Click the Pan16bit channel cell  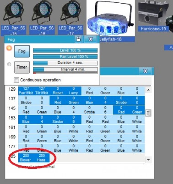[26, 91]
